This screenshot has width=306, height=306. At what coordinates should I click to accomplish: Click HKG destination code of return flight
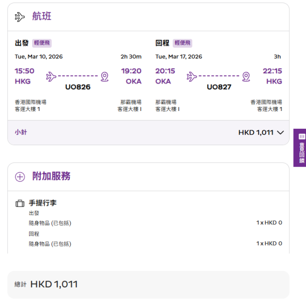(274, 81)
